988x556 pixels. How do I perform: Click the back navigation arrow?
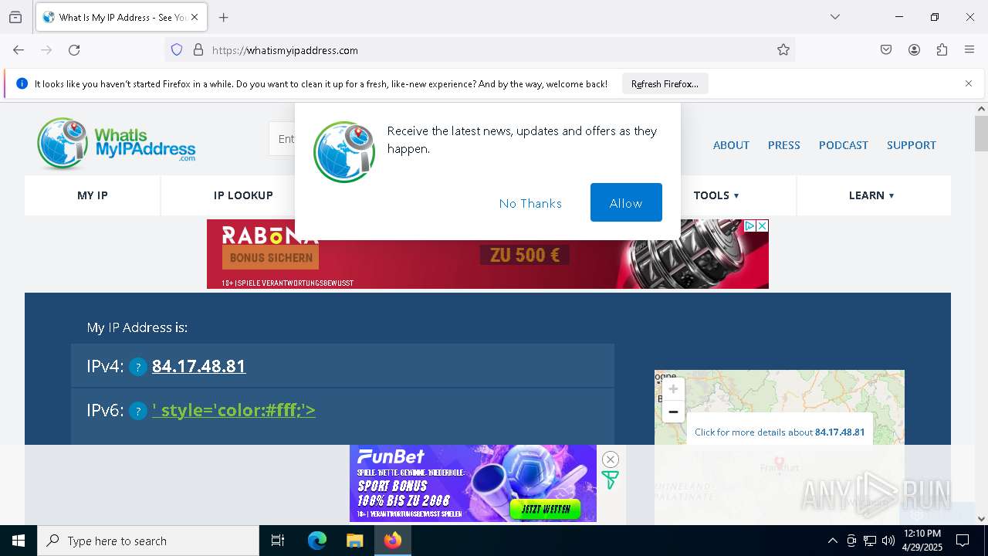point(19,50)
